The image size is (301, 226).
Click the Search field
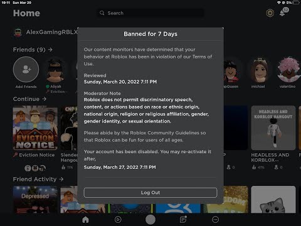pyautogui.click(x=150, y=13)
